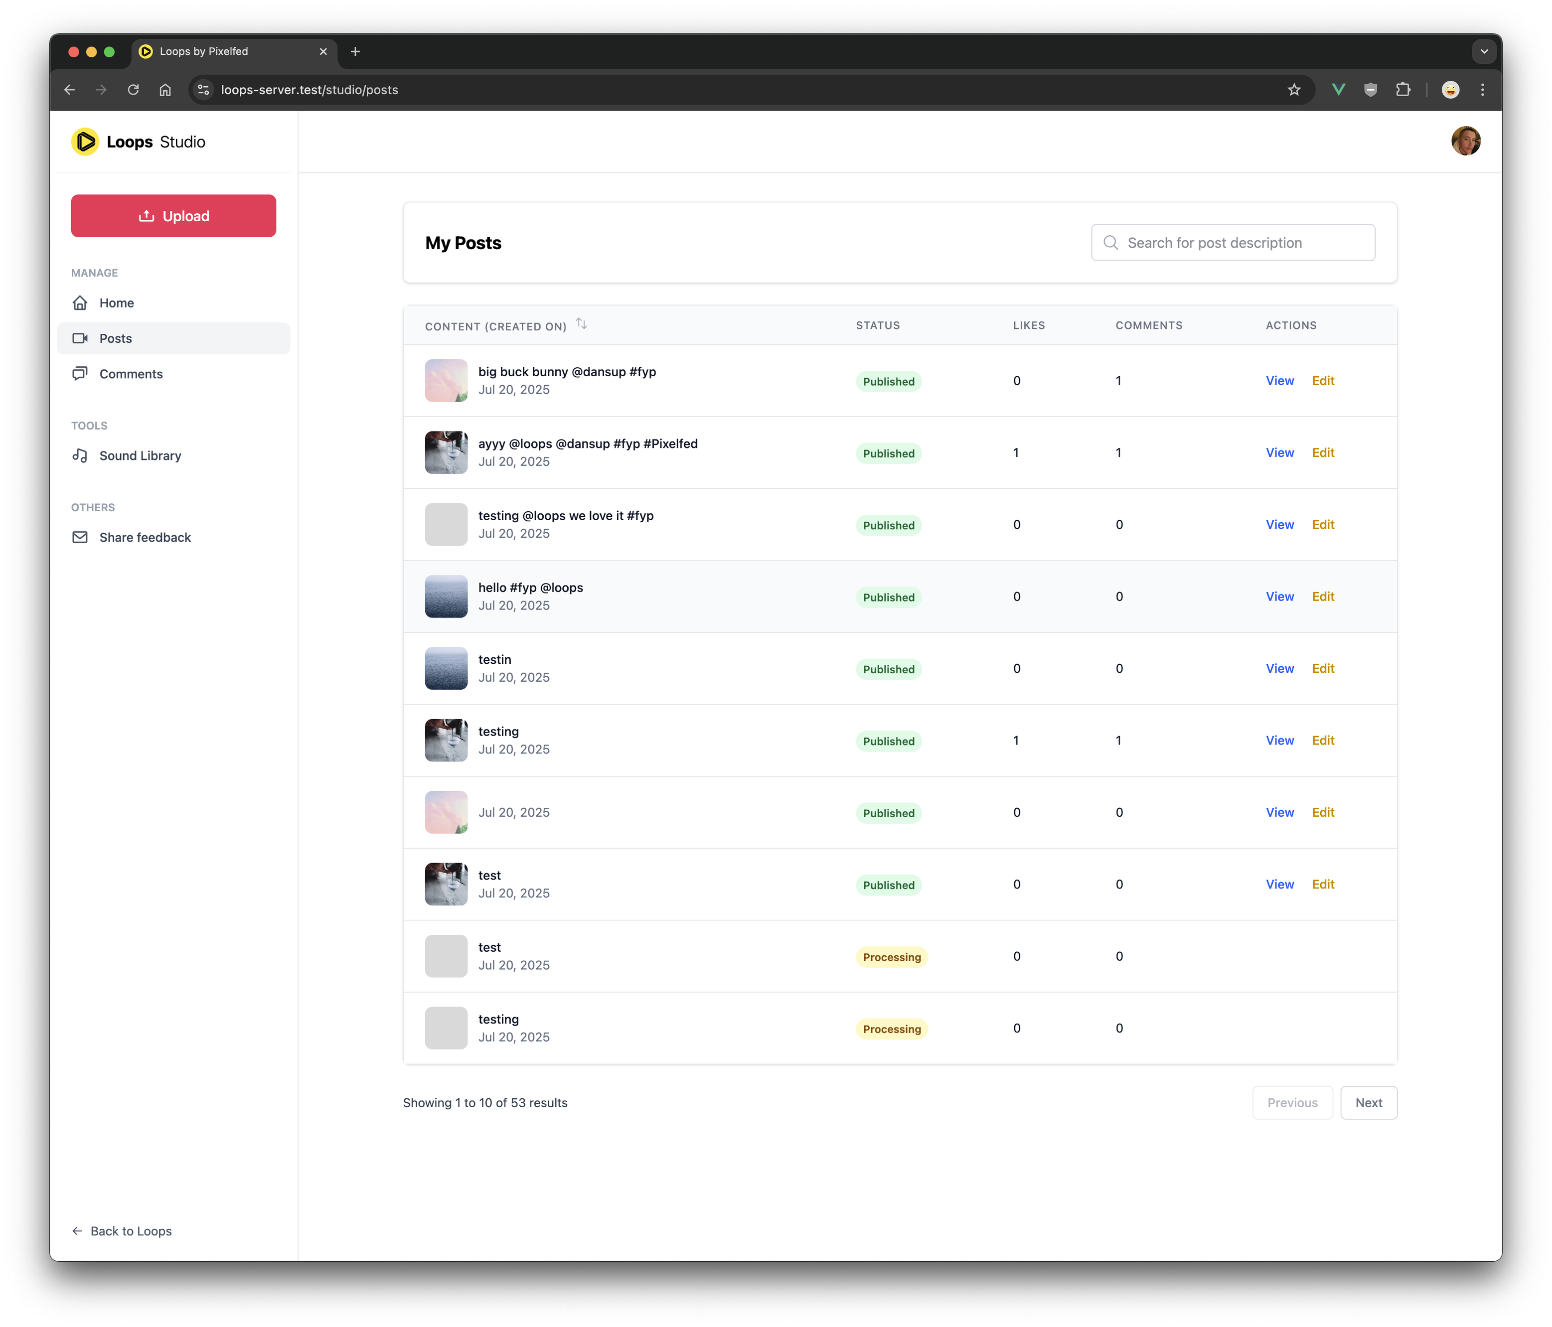Click the reload page icon
Image resolution: width=1552 pixels, height=1327 pixels.
point(134,90)
